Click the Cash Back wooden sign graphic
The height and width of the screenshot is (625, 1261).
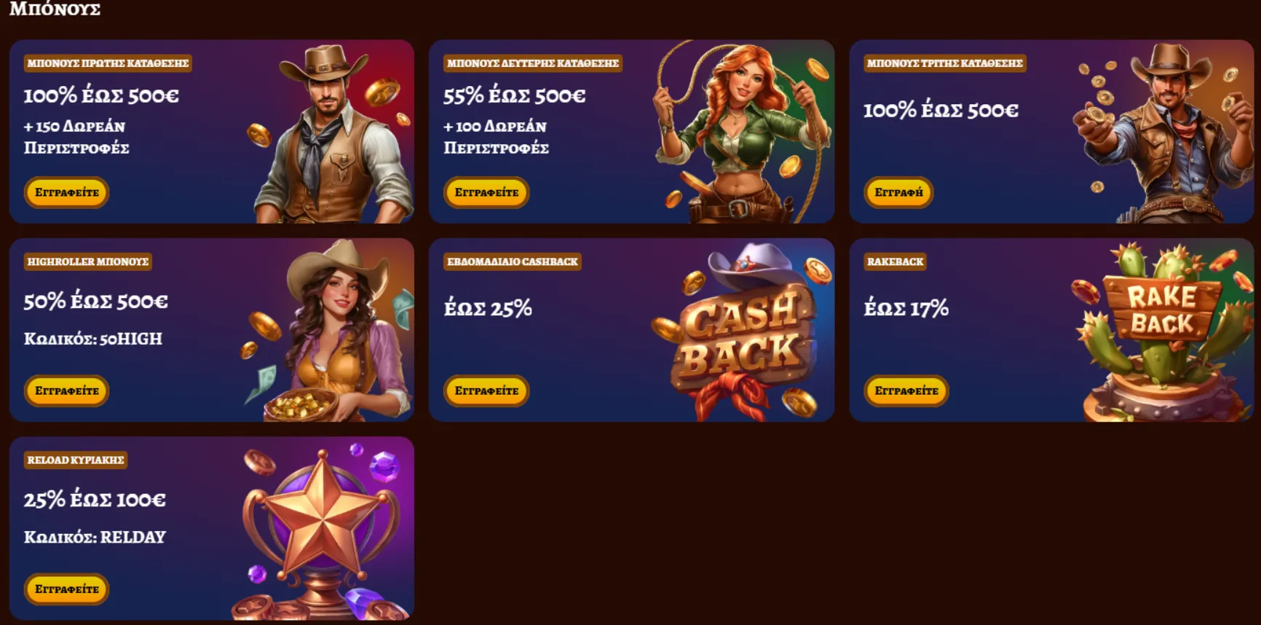743,331
